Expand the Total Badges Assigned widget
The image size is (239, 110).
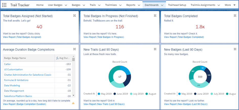[x=74, y=15]
